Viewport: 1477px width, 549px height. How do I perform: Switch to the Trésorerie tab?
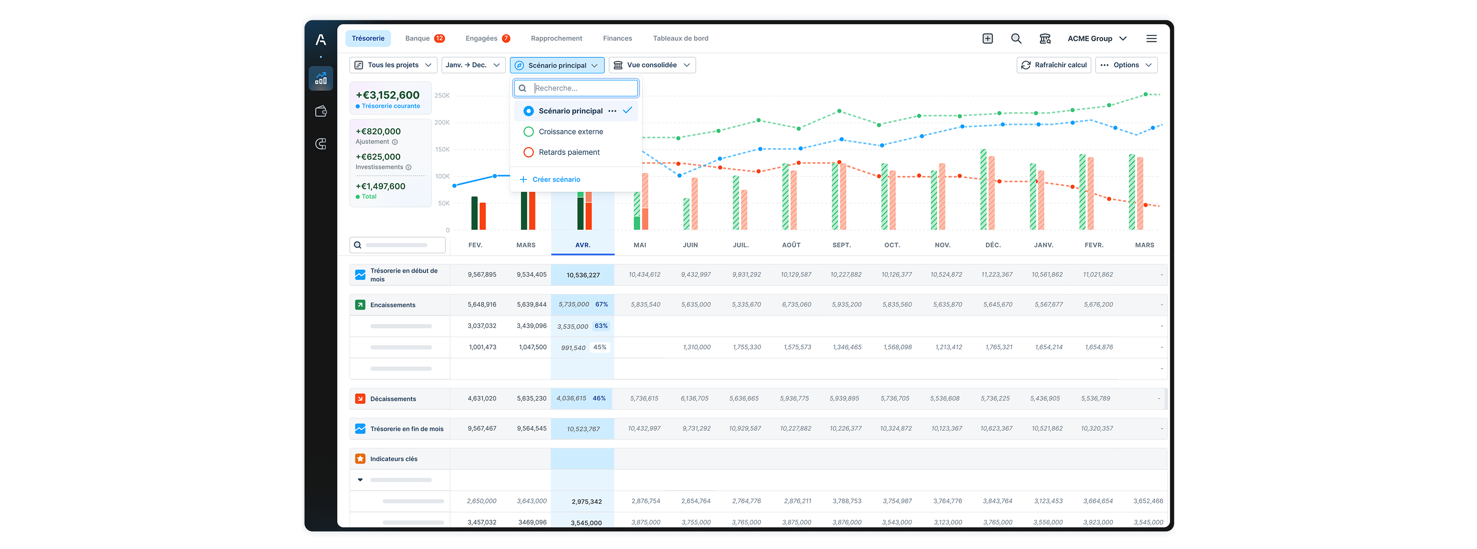[x=368, y=39]
